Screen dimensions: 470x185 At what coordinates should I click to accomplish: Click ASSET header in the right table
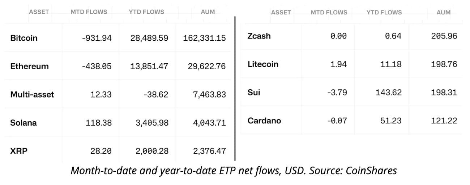pos(281,12)
